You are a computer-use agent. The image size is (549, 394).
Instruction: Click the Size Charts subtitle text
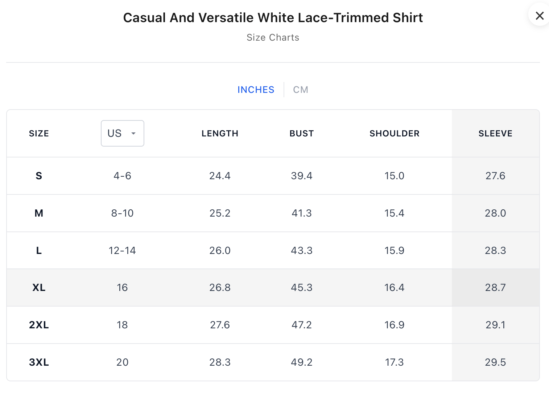click(x=273, y=37)
